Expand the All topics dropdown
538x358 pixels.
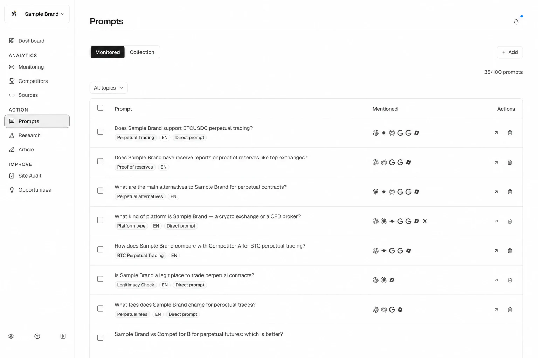point(109,88)
